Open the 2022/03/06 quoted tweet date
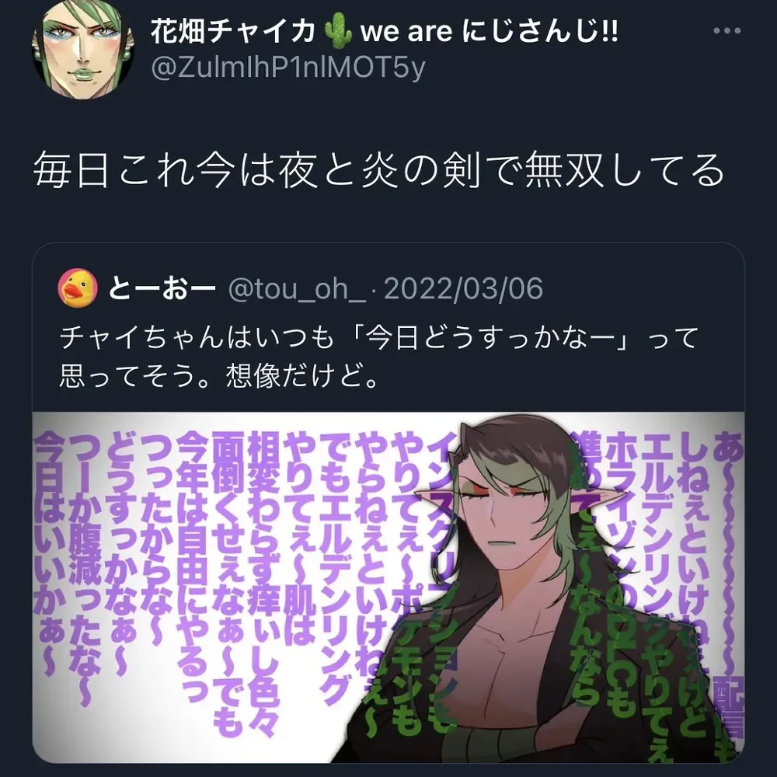This screenshot has height=777, width=777. [x=463, y=289]
